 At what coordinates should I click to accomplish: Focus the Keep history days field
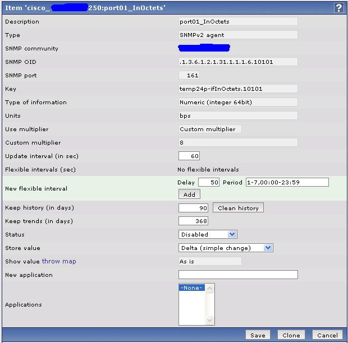coord(193,208)
